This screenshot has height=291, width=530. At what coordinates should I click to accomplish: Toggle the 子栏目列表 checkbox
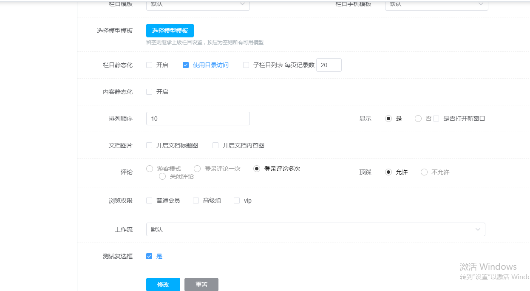[x=246, y=65]
